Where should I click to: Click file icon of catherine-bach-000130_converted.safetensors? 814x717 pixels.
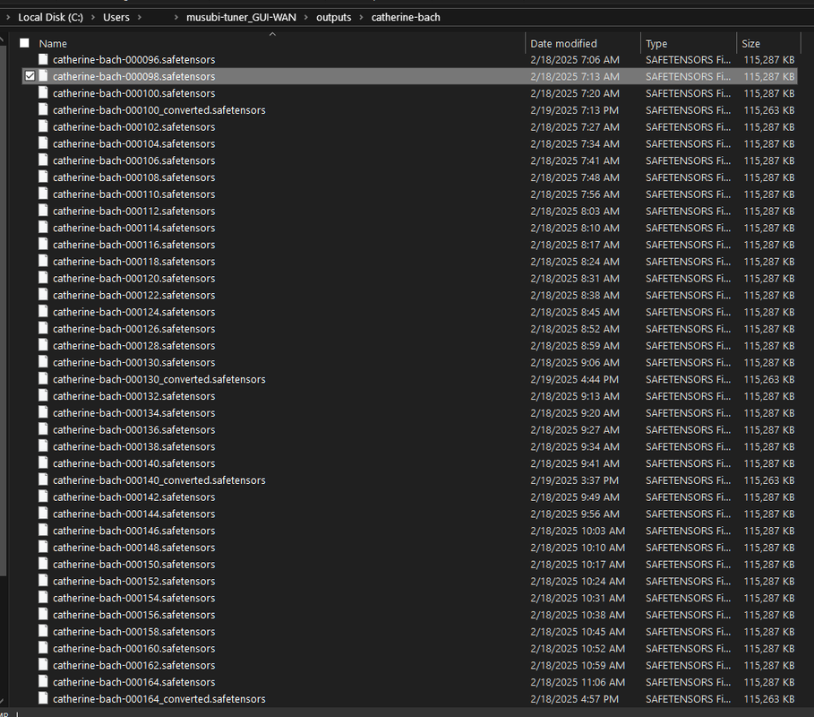tap(43, 379)
